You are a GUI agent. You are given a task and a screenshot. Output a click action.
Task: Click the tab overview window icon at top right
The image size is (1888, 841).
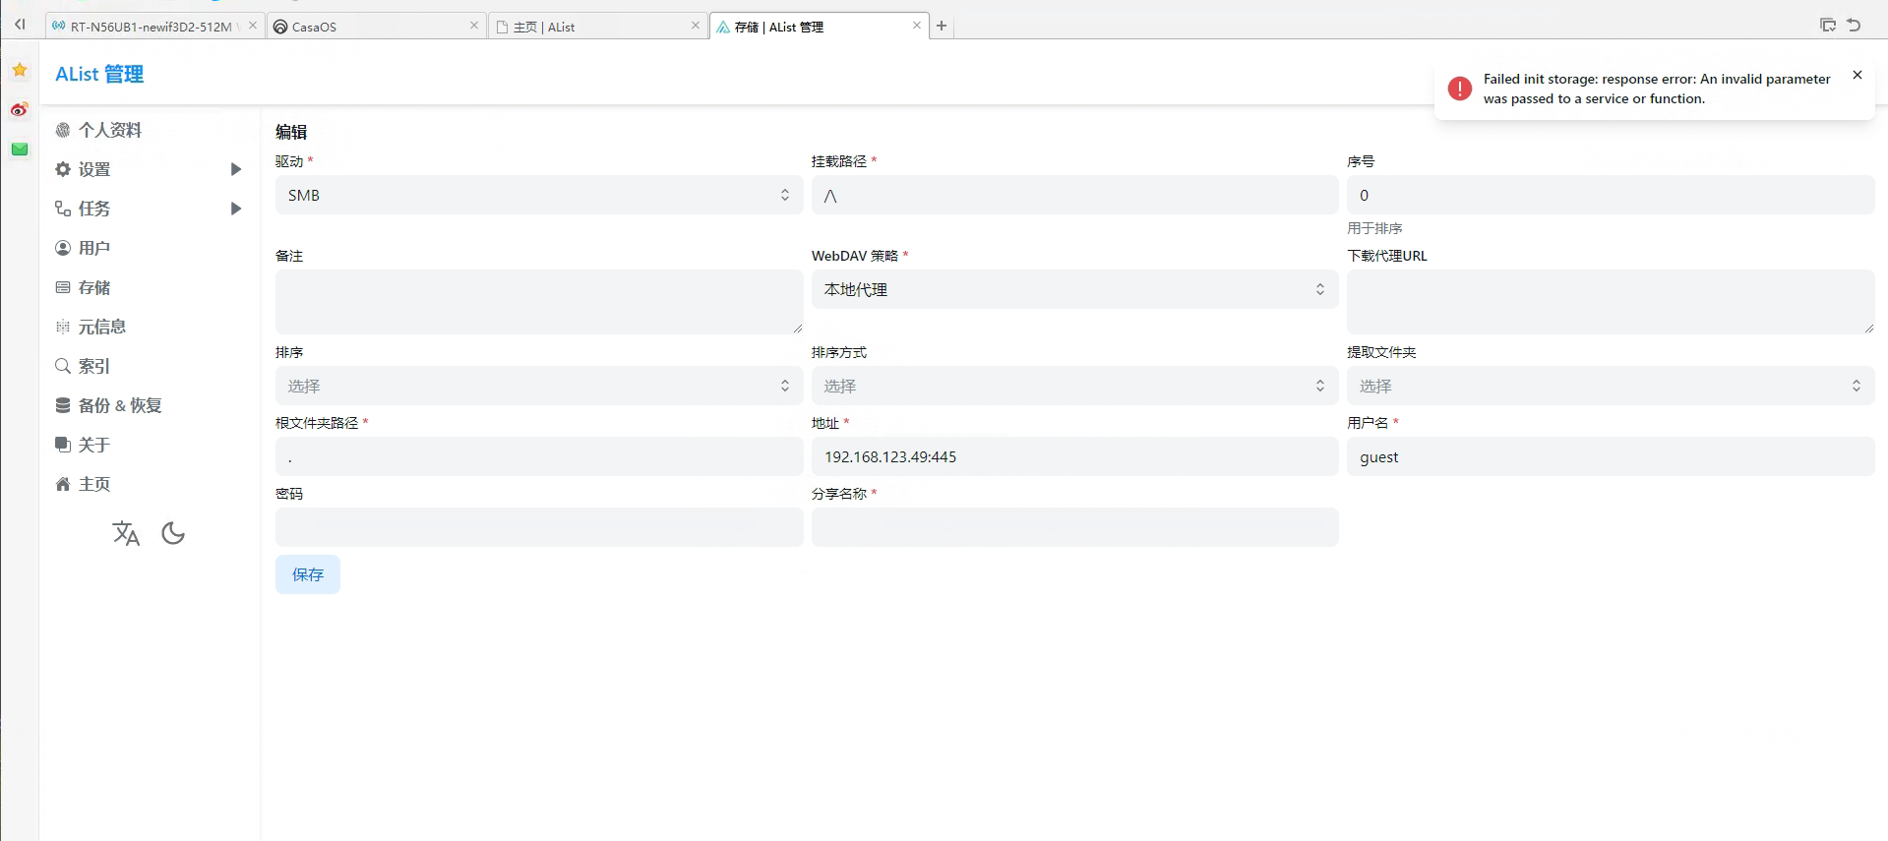1828,26
